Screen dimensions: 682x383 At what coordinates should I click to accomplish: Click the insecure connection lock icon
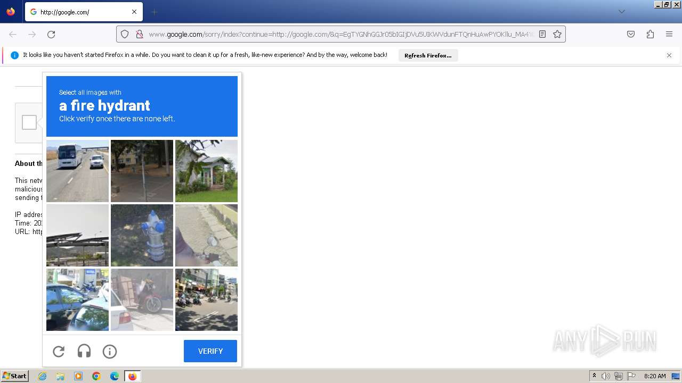(140, 34)
